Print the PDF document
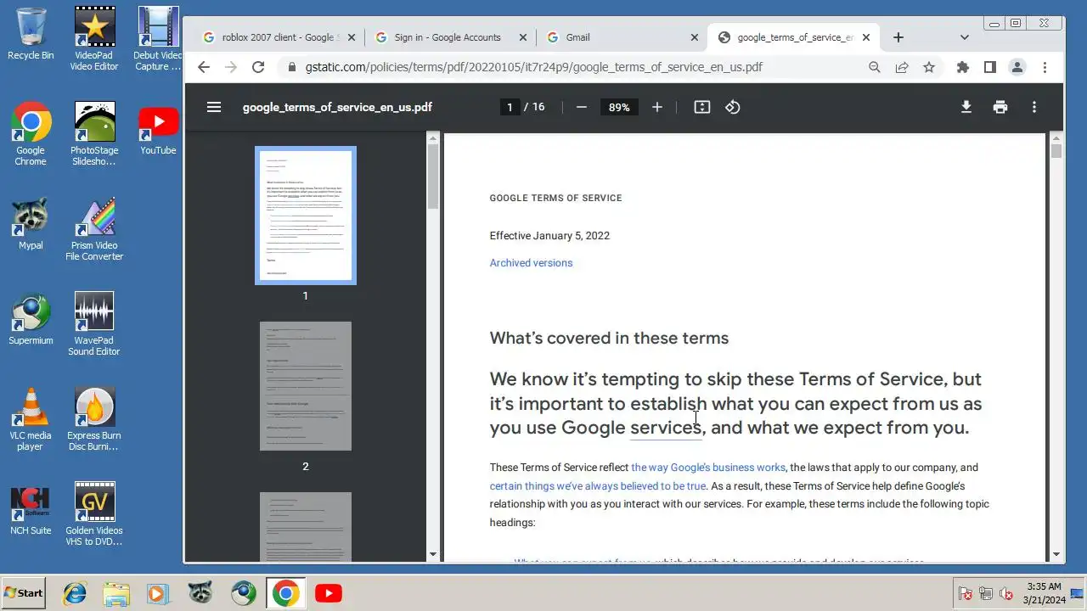The width and height of the screenshot is (1087, 611). 1000,107
